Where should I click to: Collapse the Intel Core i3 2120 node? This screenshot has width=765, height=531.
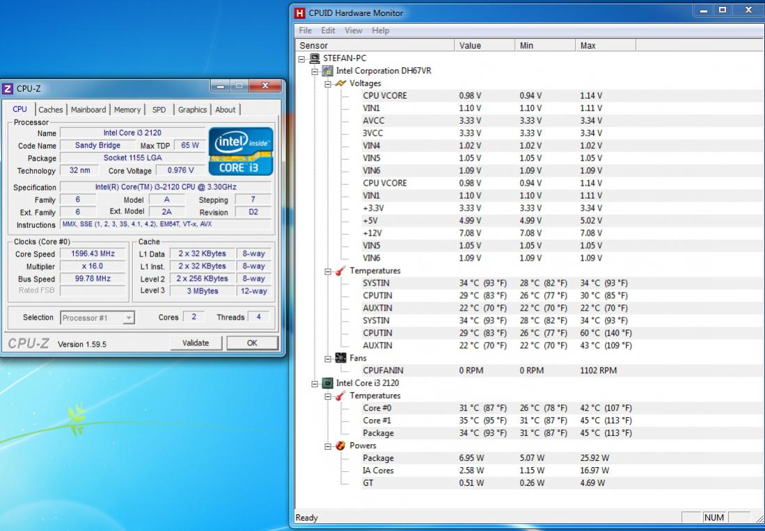[315, 384]
